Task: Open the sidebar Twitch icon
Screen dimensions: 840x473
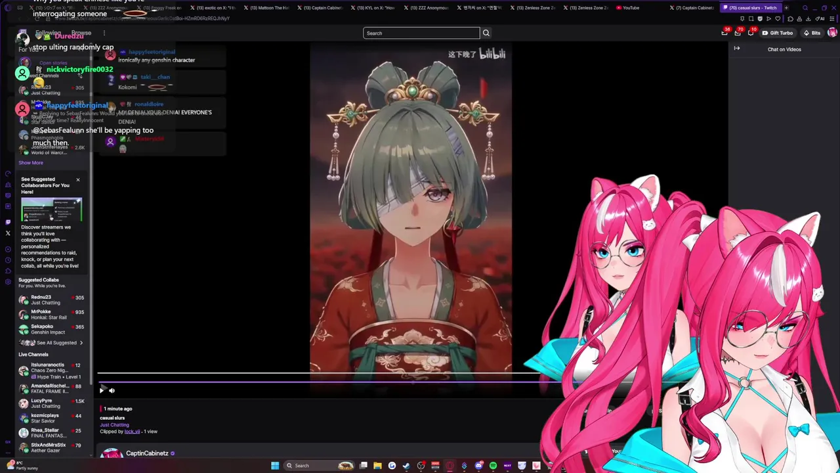Action: pyautogui.click(x=8, y=223)
